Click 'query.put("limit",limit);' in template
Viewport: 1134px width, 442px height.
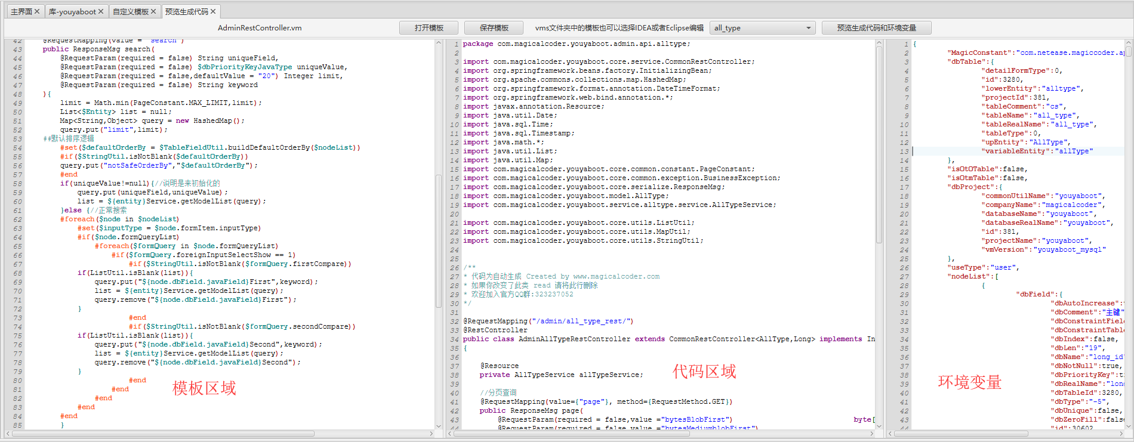point(113,129)
